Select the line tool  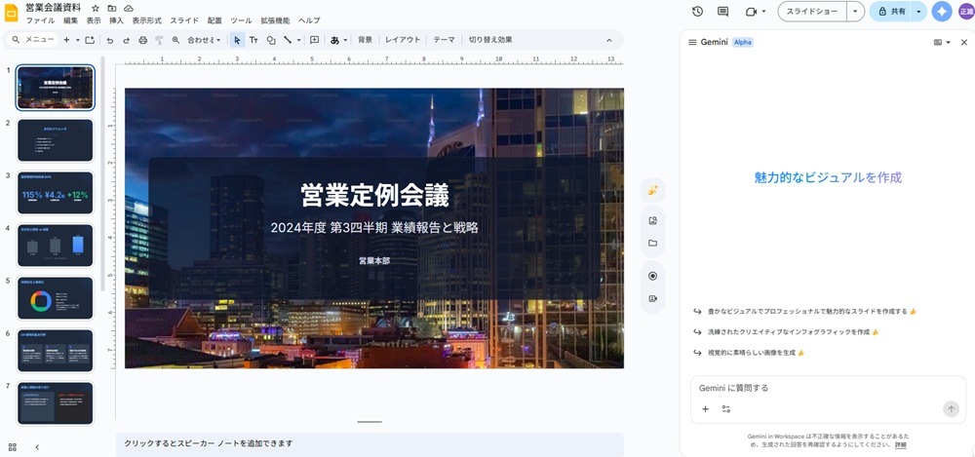click(288, 40)
